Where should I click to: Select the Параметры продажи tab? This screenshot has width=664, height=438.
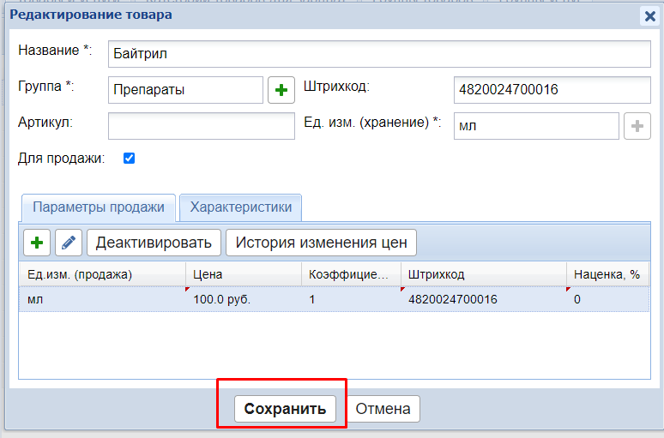[x=98, y=207]
